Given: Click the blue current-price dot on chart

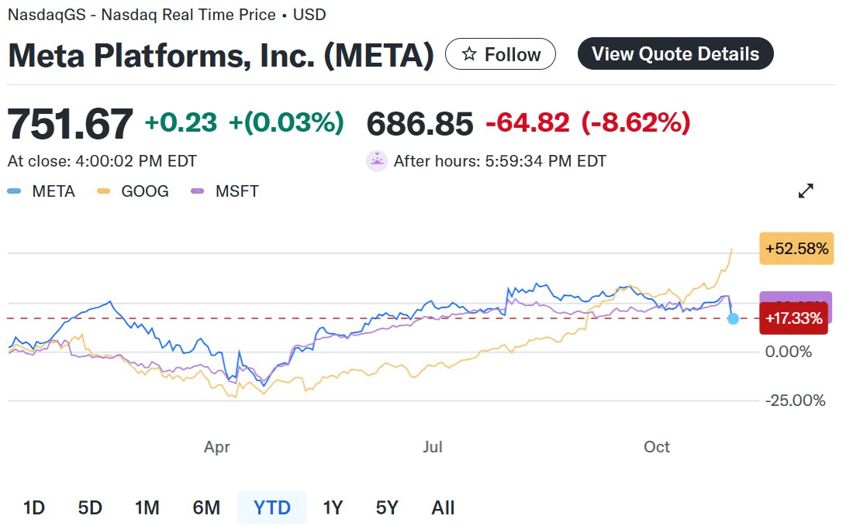Looking at the screenshot, I should [x=734, y=318].
